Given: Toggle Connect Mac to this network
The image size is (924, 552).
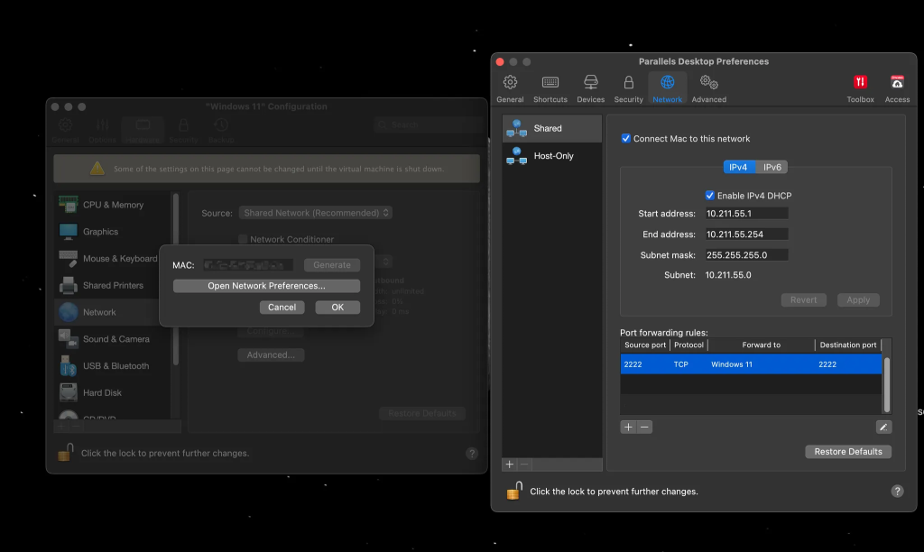Looking at the screenshot, I should tap(626, 138).
